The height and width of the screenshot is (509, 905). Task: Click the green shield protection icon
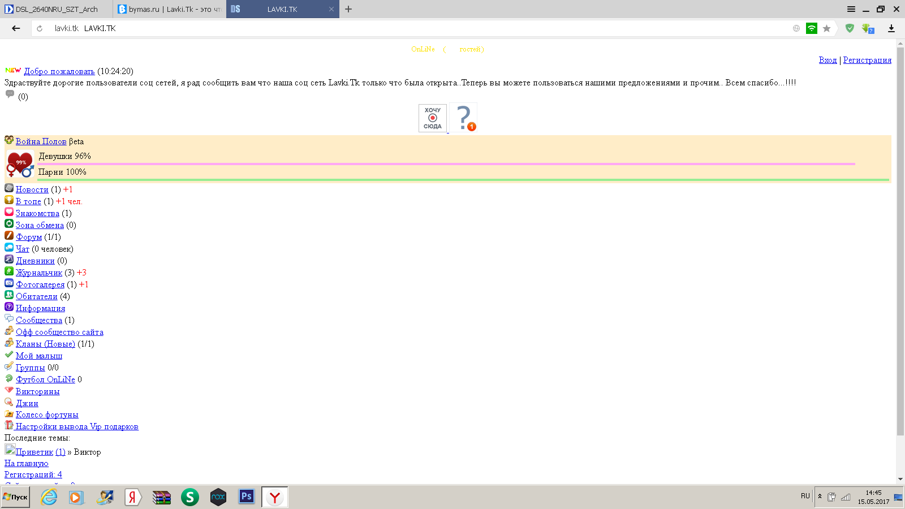[x=849, y=28]
